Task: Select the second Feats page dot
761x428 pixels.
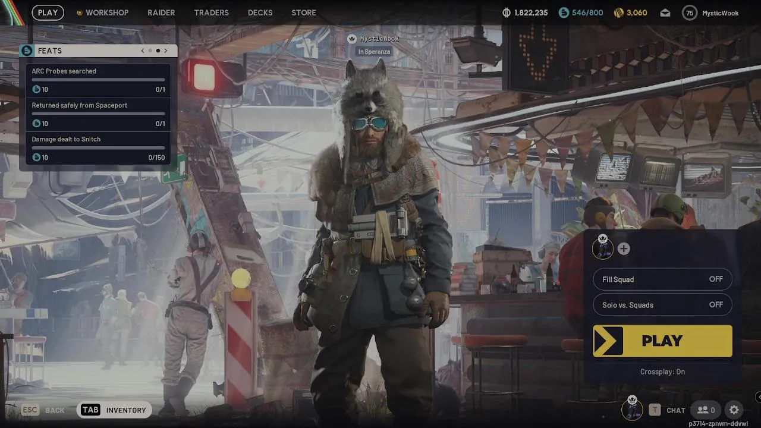Action: (x=158, y=51)
